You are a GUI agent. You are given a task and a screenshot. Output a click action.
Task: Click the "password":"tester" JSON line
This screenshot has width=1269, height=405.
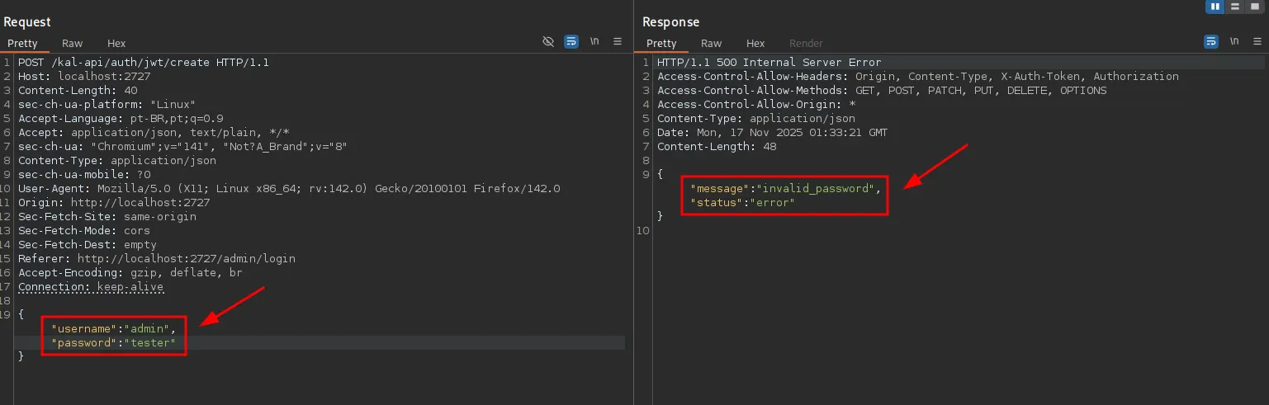[114, 343]
